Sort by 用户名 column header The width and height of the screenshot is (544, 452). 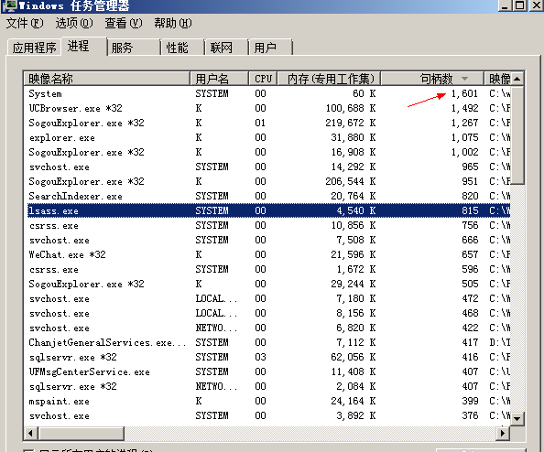[219, 79]
